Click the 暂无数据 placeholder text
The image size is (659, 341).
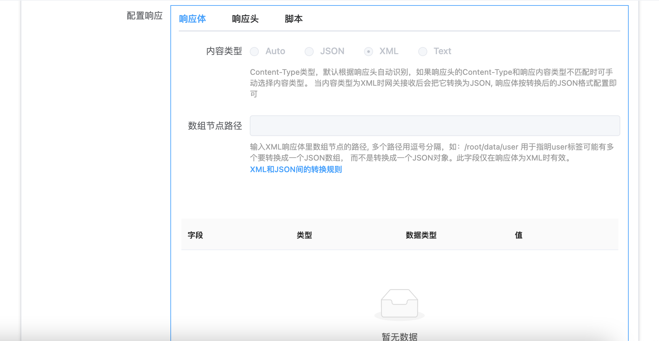click(x=400, y=337)
